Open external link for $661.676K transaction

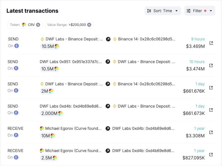coord(211,88)
